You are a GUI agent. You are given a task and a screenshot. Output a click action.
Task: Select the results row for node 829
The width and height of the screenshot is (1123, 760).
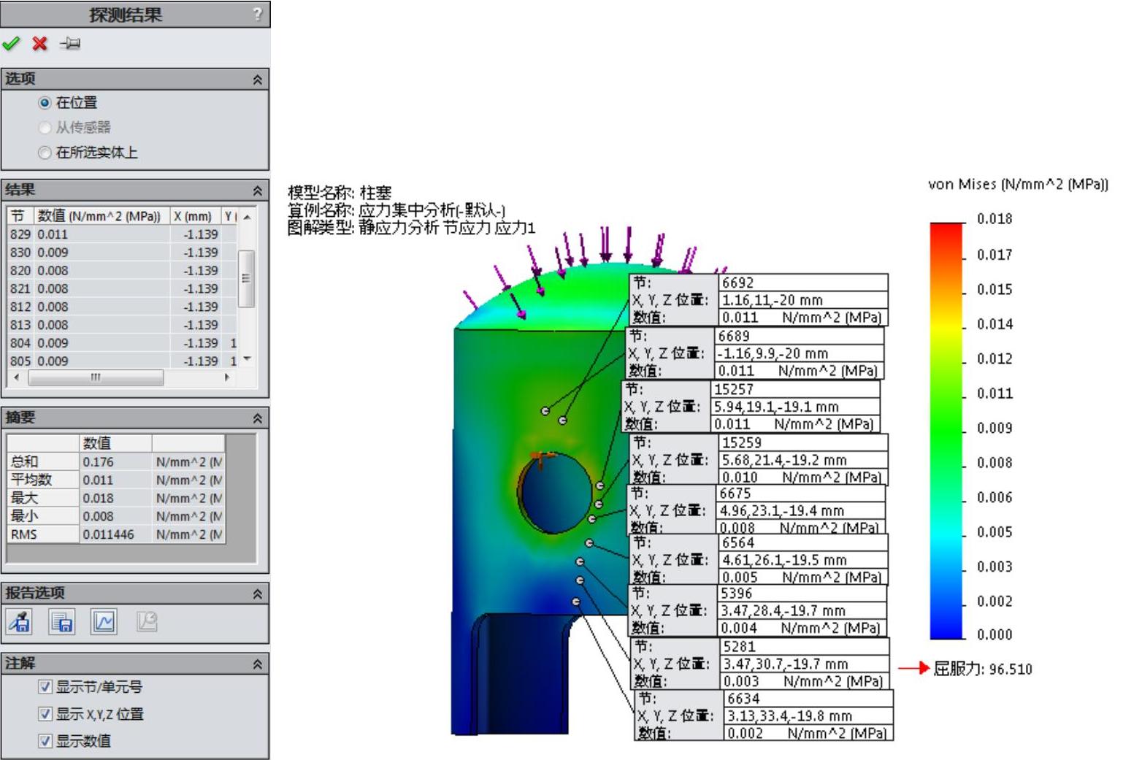(x=123, y=234)
